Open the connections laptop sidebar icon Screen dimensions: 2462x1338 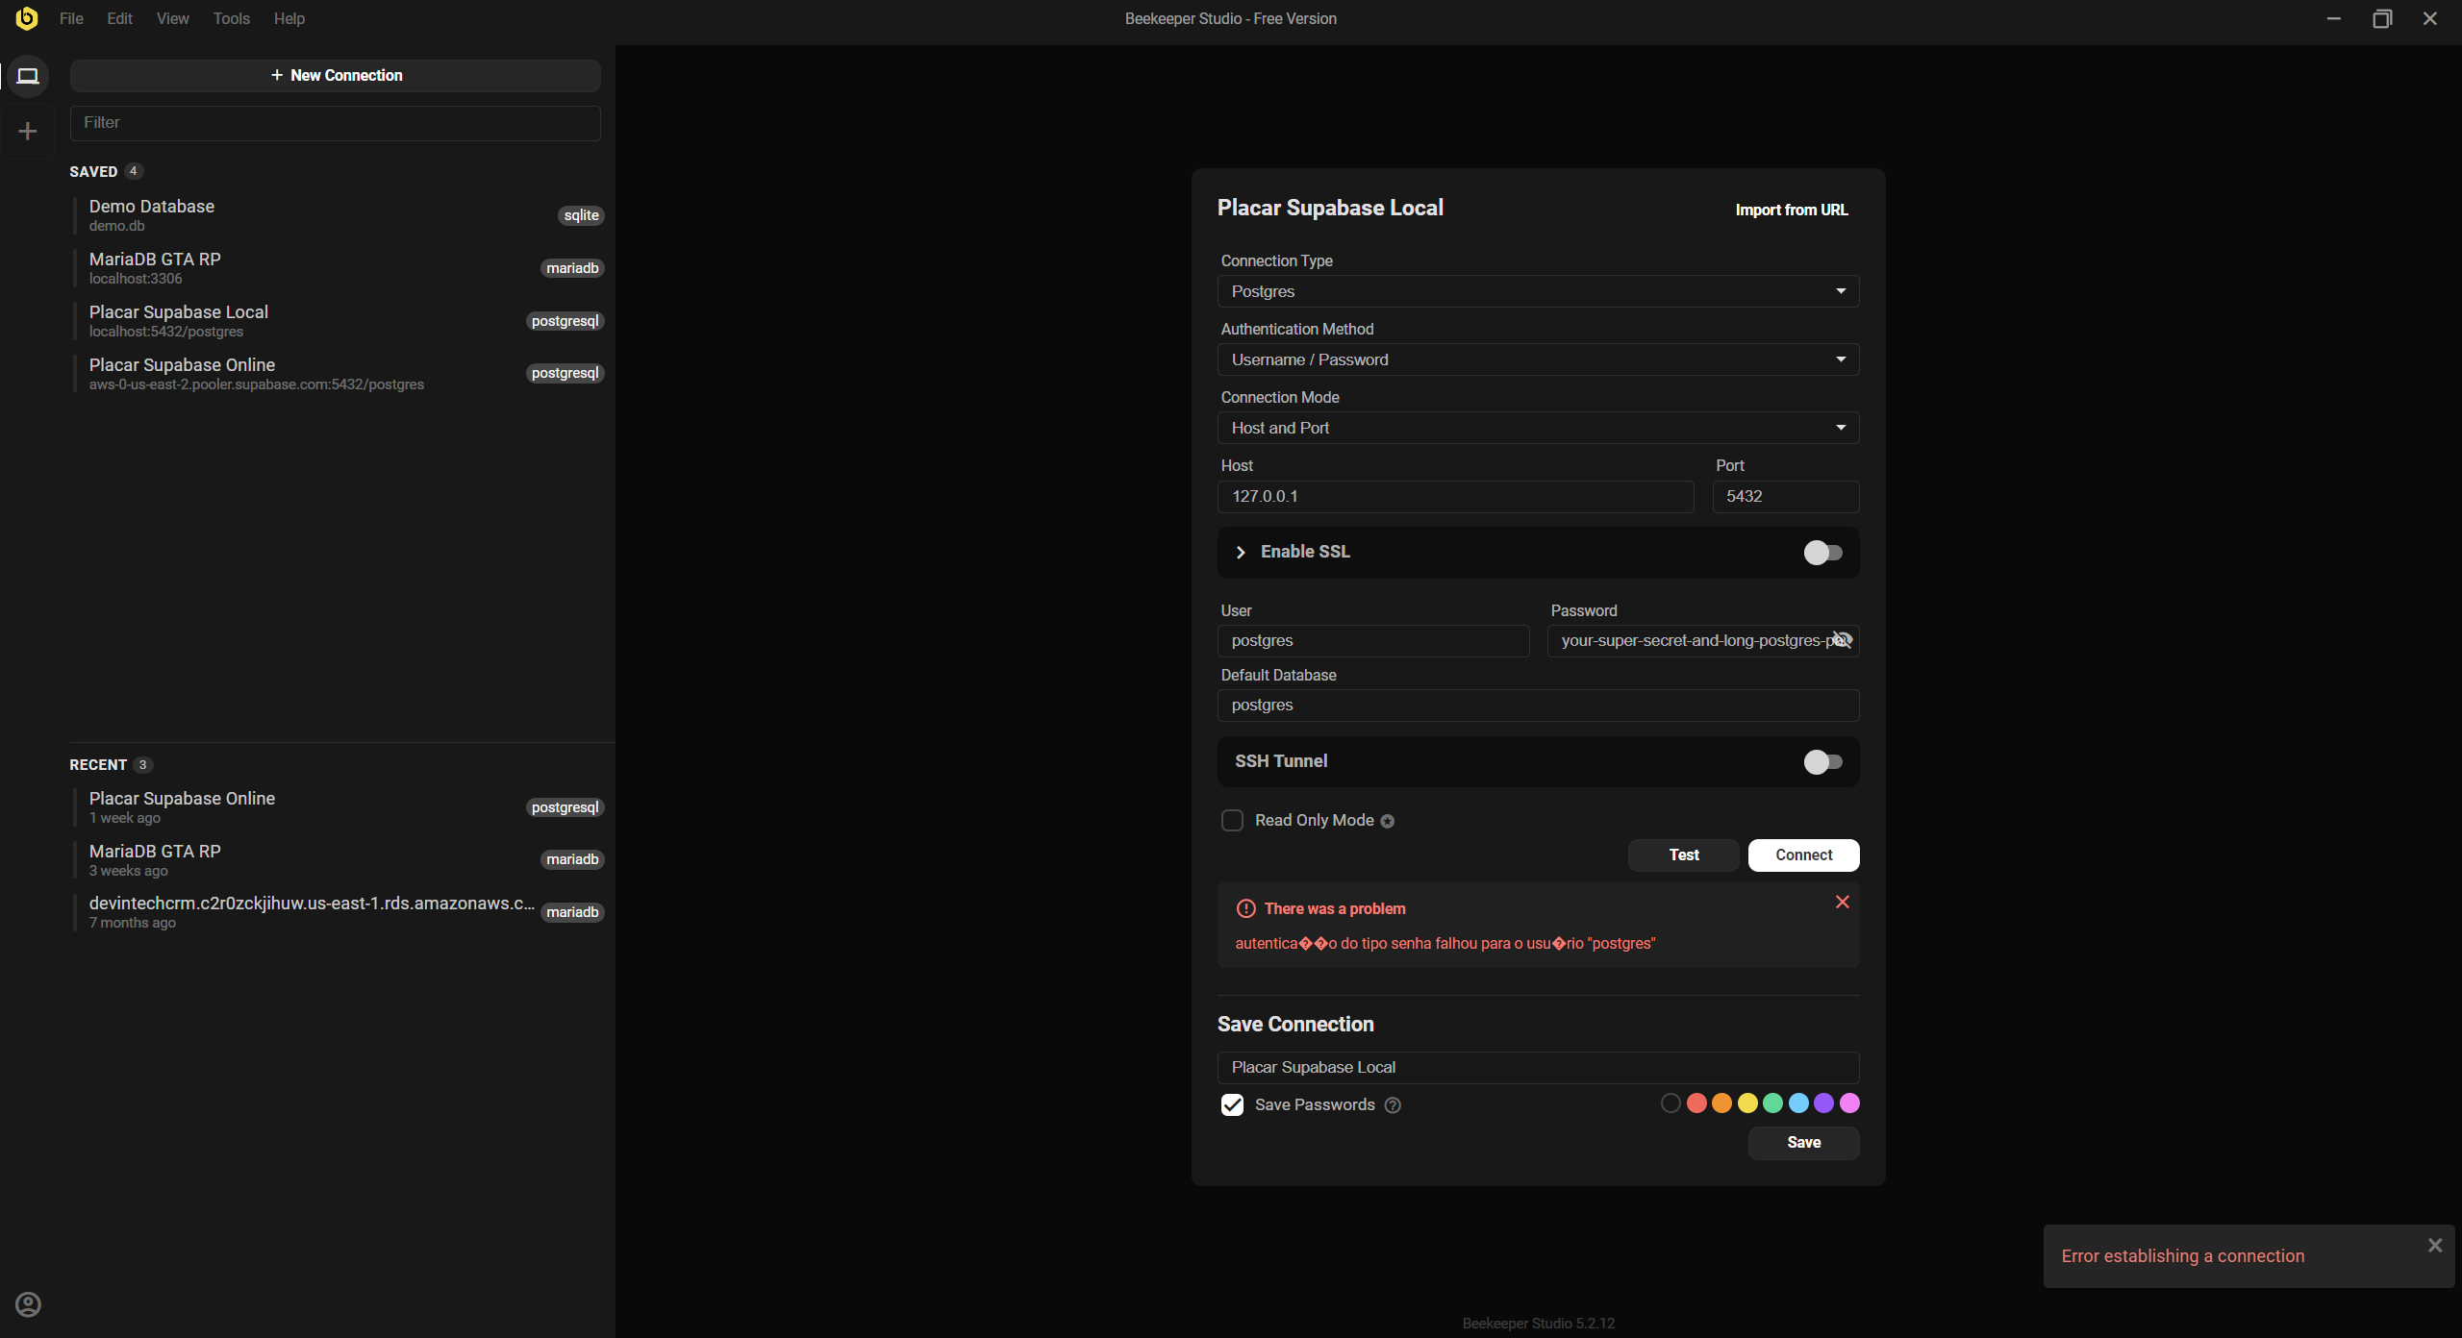pos(28,76)
